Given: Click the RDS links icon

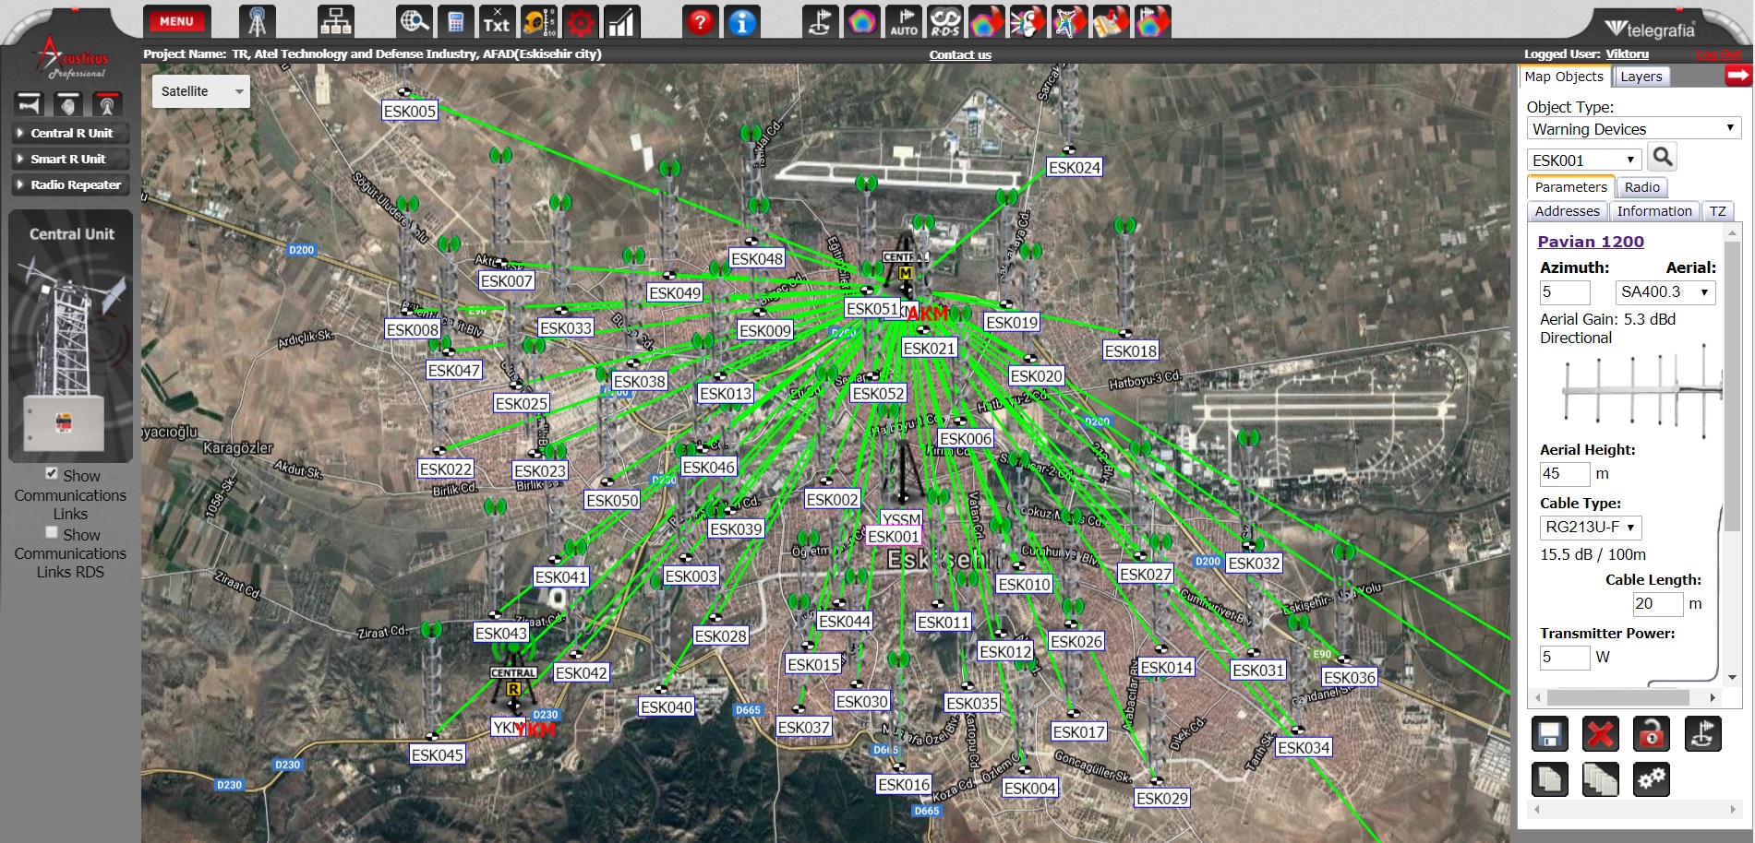Looking at the screenshot, I should (x=944, y=22).
